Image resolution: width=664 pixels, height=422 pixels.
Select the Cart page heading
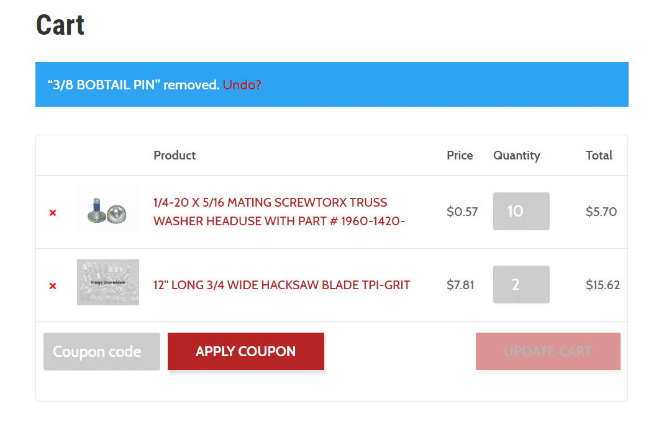click(60, 25)
